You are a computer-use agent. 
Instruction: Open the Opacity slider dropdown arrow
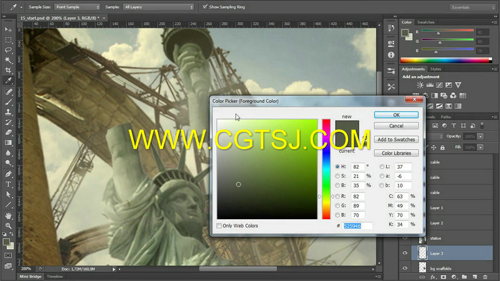coord(481,136)
